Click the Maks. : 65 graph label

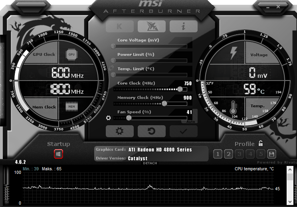52,169
